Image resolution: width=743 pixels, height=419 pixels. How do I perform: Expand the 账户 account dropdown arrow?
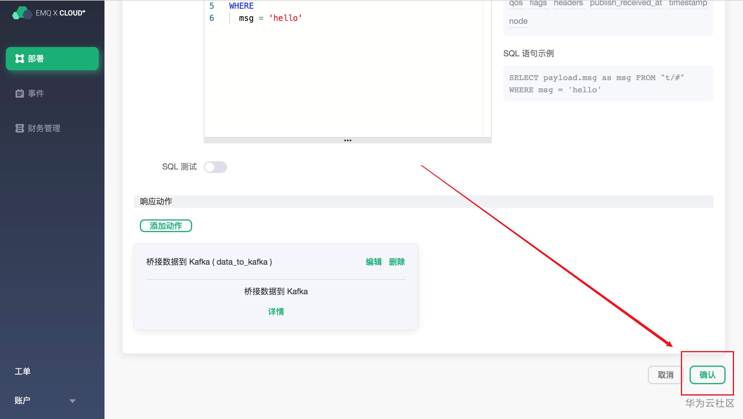coord(73,401)
